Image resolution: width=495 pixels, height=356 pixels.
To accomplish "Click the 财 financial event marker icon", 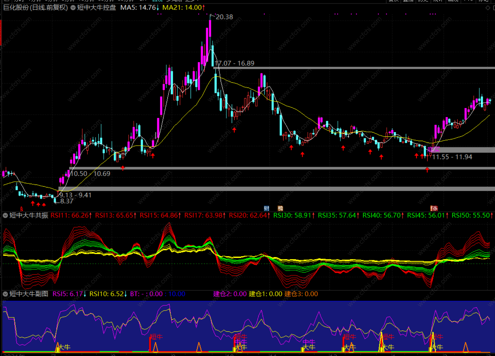I will tap(266, 208).
